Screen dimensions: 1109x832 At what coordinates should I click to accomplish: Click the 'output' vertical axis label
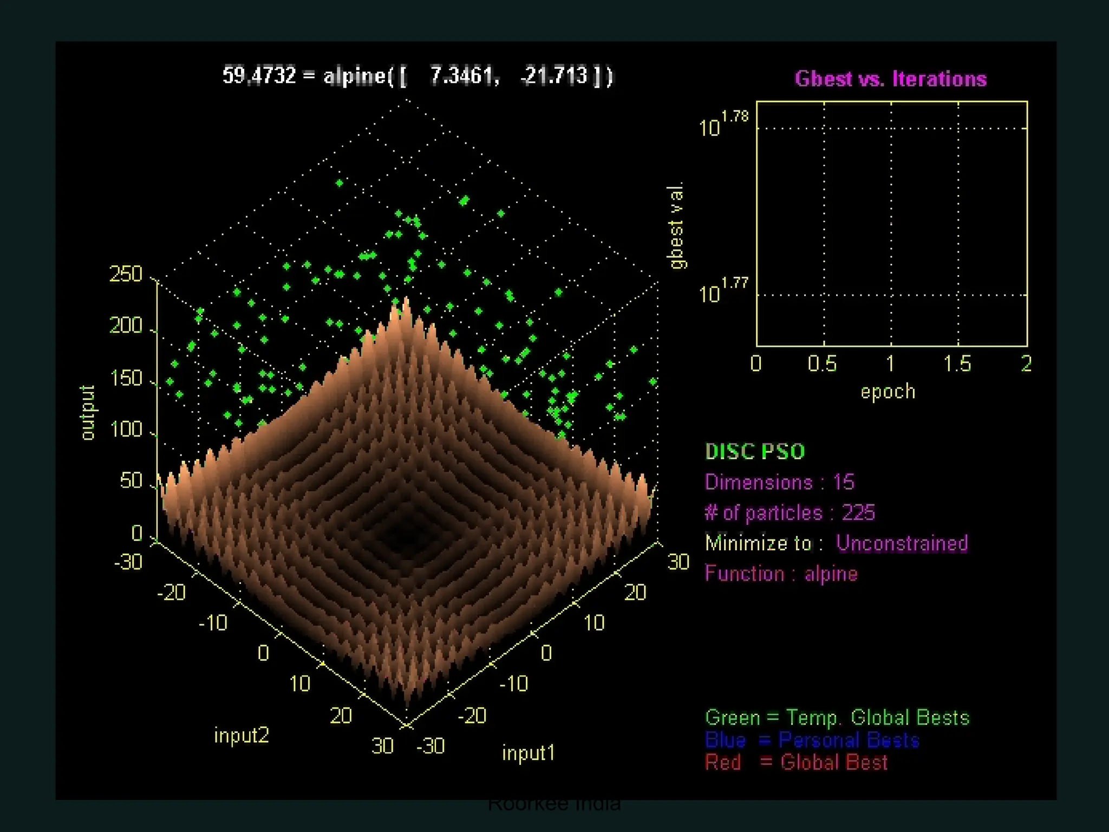88,412
